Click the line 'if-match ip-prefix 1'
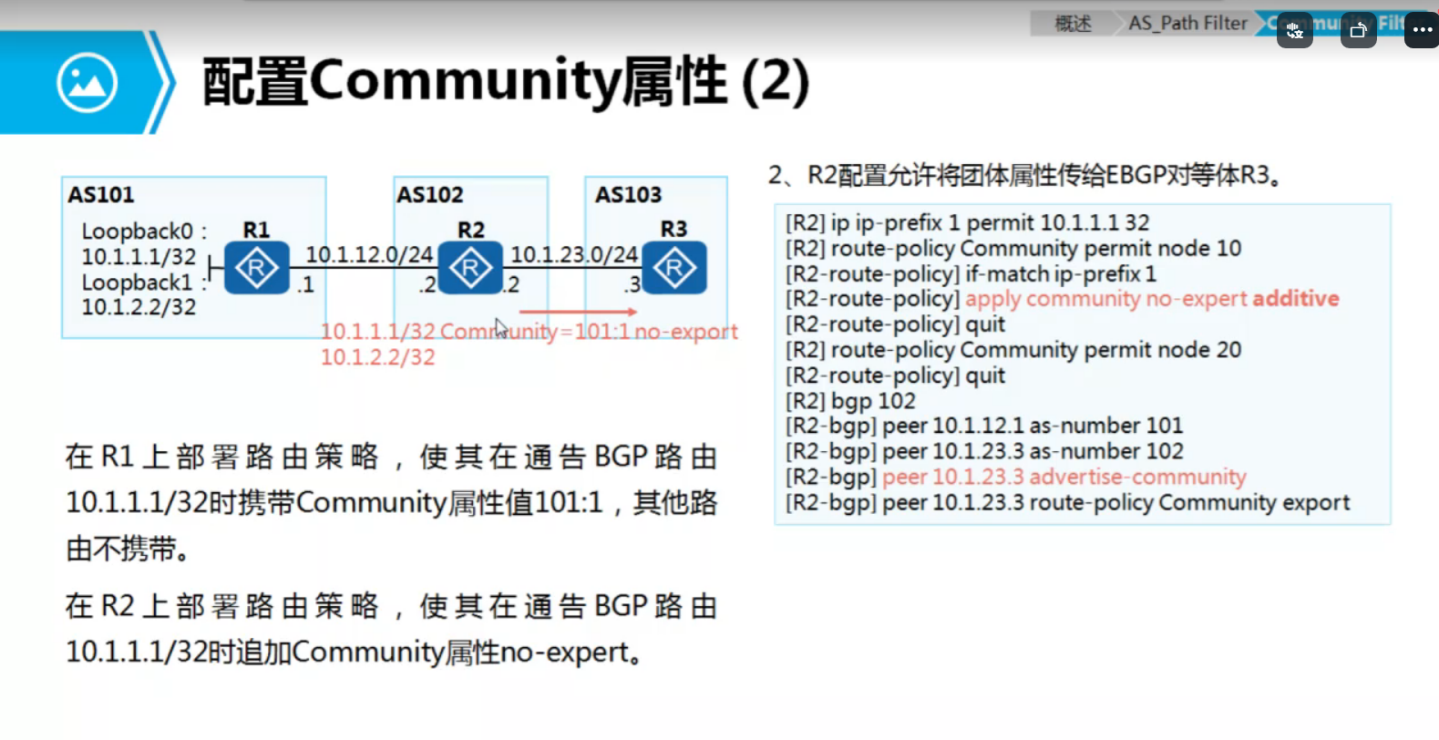The width and height of the screenshot is (1439, 740). pyautogui.click(x=971, y=273)
